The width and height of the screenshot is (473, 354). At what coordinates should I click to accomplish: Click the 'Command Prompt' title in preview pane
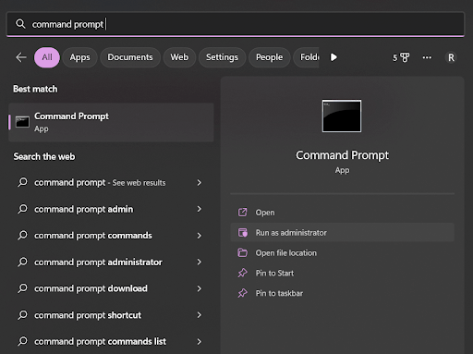pos(342,155)
